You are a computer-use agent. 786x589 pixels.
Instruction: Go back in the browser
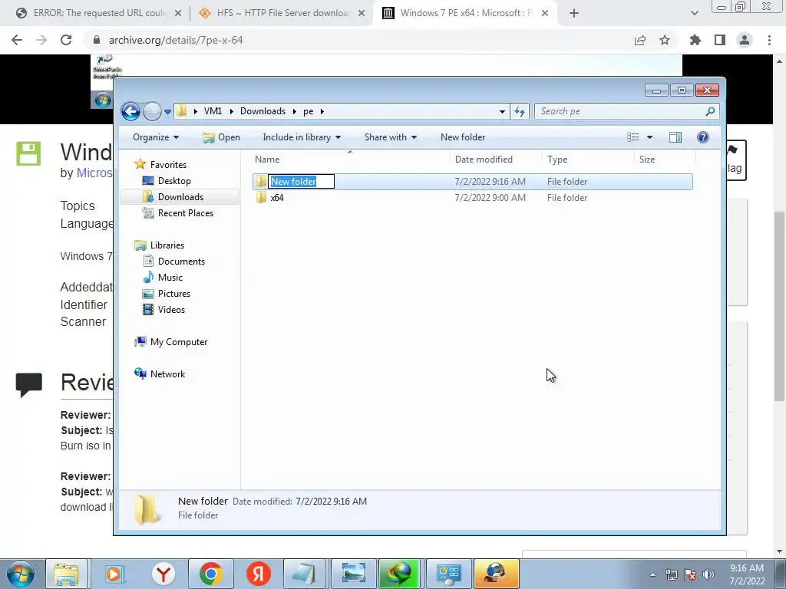17,40
